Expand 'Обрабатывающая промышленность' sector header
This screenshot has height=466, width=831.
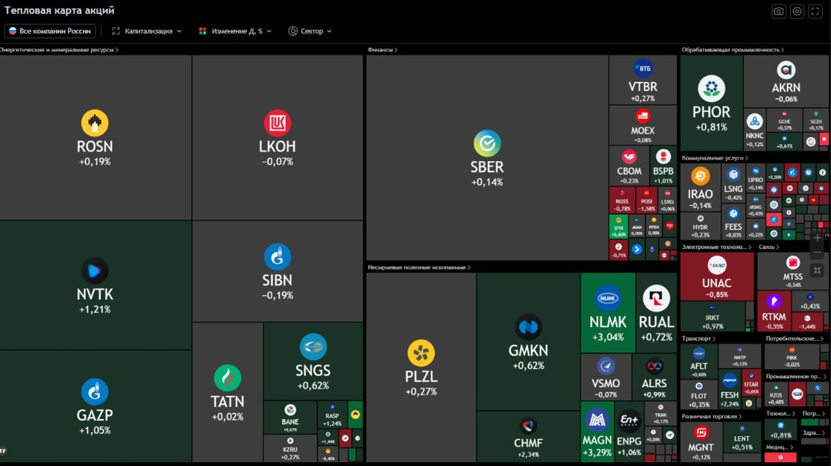tap(734, 50)
